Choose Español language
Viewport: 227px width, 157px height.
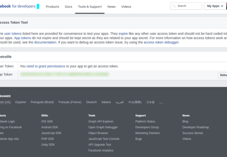point(21,102)
